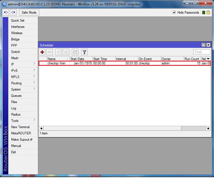Click the Remove (minus) icon in Scheduler
This screenshot has height=178, width=214.
pyautogui.click(x=50, y=52)
